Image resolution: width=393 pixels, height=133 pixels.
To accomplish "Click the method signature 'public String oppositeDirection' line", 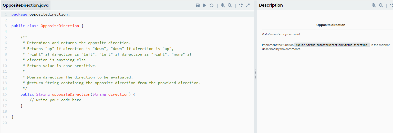I will (x=78, y=94).
